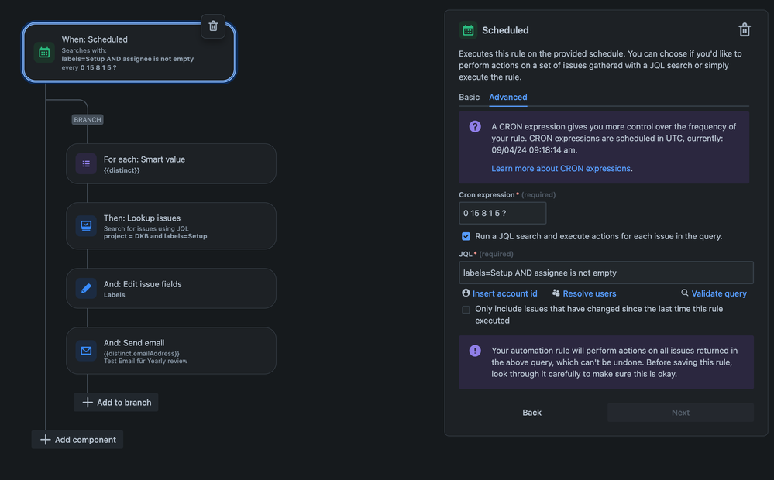The height and width of the screenshot is (480, 774).
Task: Click Insert account id link
Action: point(504,293)
